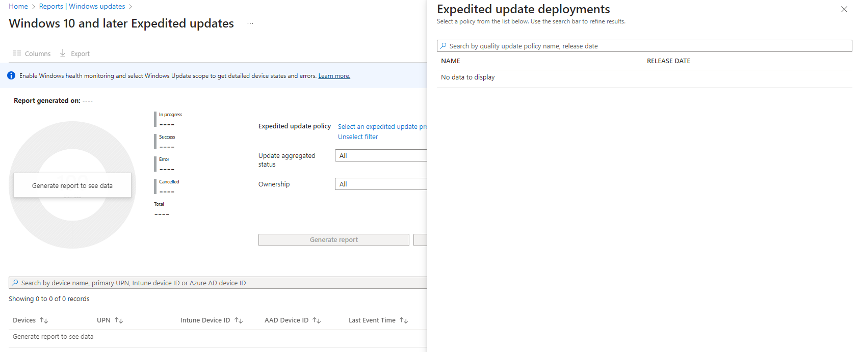Go to the Home breadcrumb

click(x=18, y=6)
